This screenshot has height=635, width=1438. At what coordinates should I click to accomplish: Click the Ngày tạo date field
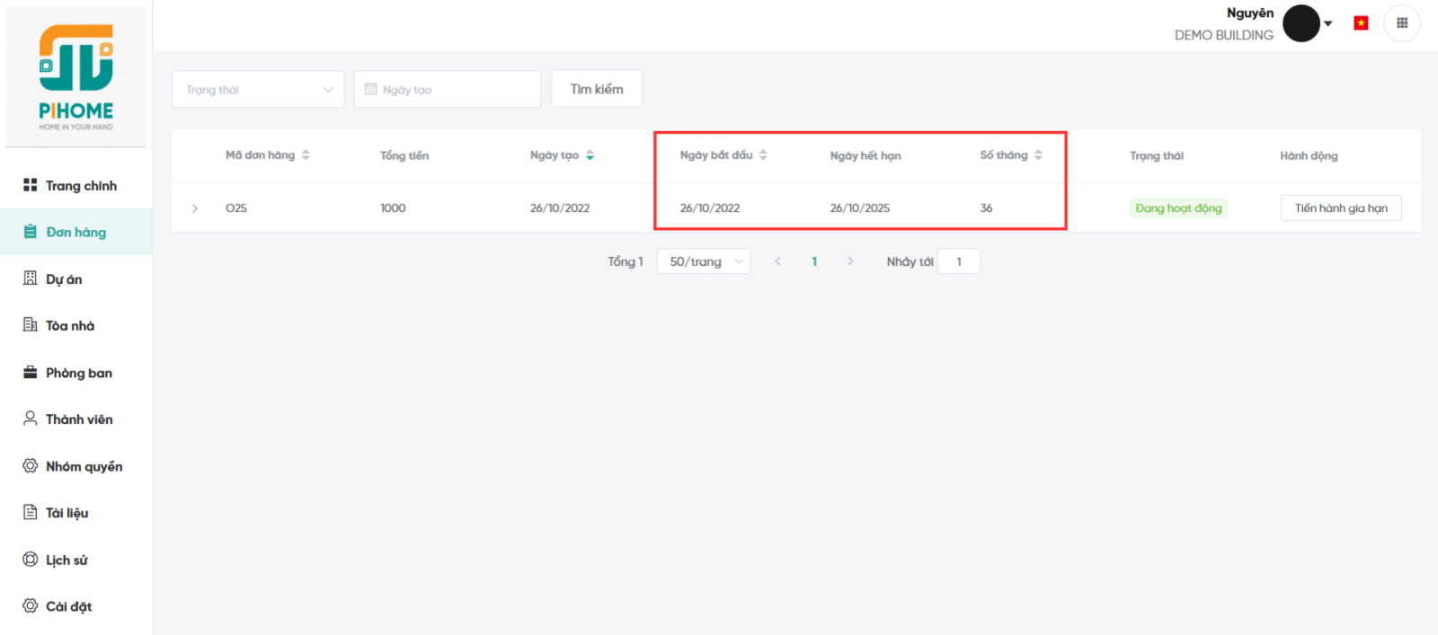pos(447,90)
